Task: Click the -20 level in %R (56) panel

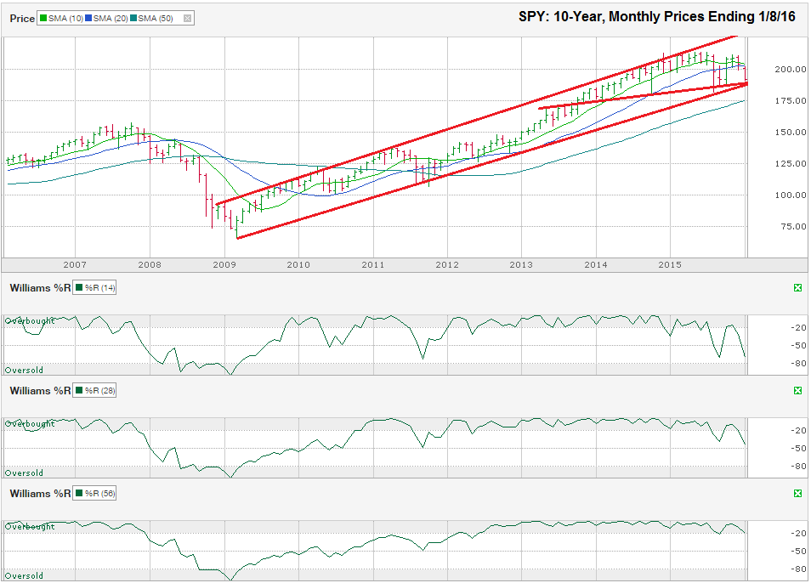Action: 798,534
